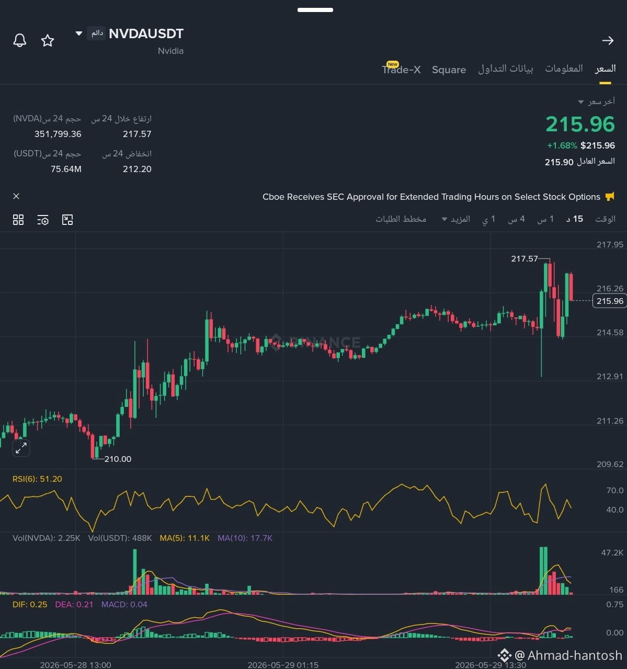Select the 1 ي daily timeframe
The image size is (627, 669).
(488, 219)
